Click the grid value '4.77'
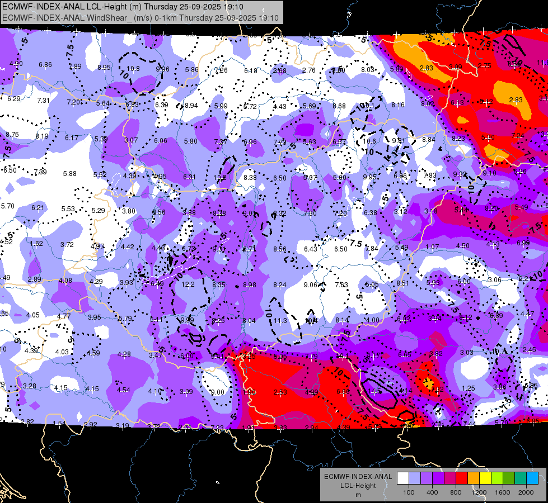 [64, 316]
